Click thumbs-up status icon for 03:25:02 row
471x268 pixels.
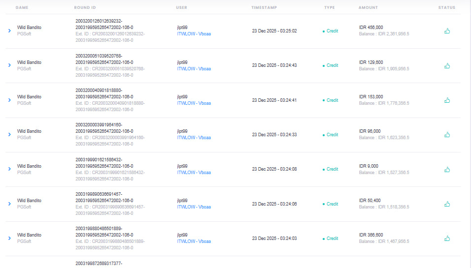[447, 31]
